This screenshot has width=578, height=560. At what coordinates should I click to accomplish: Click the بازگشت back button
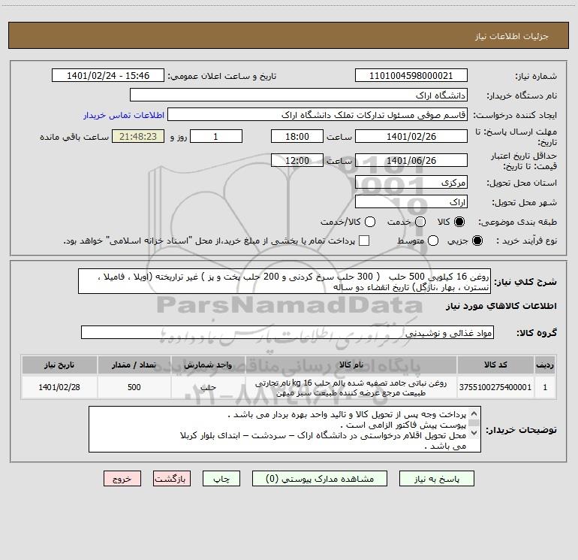[x=172, y=479]
